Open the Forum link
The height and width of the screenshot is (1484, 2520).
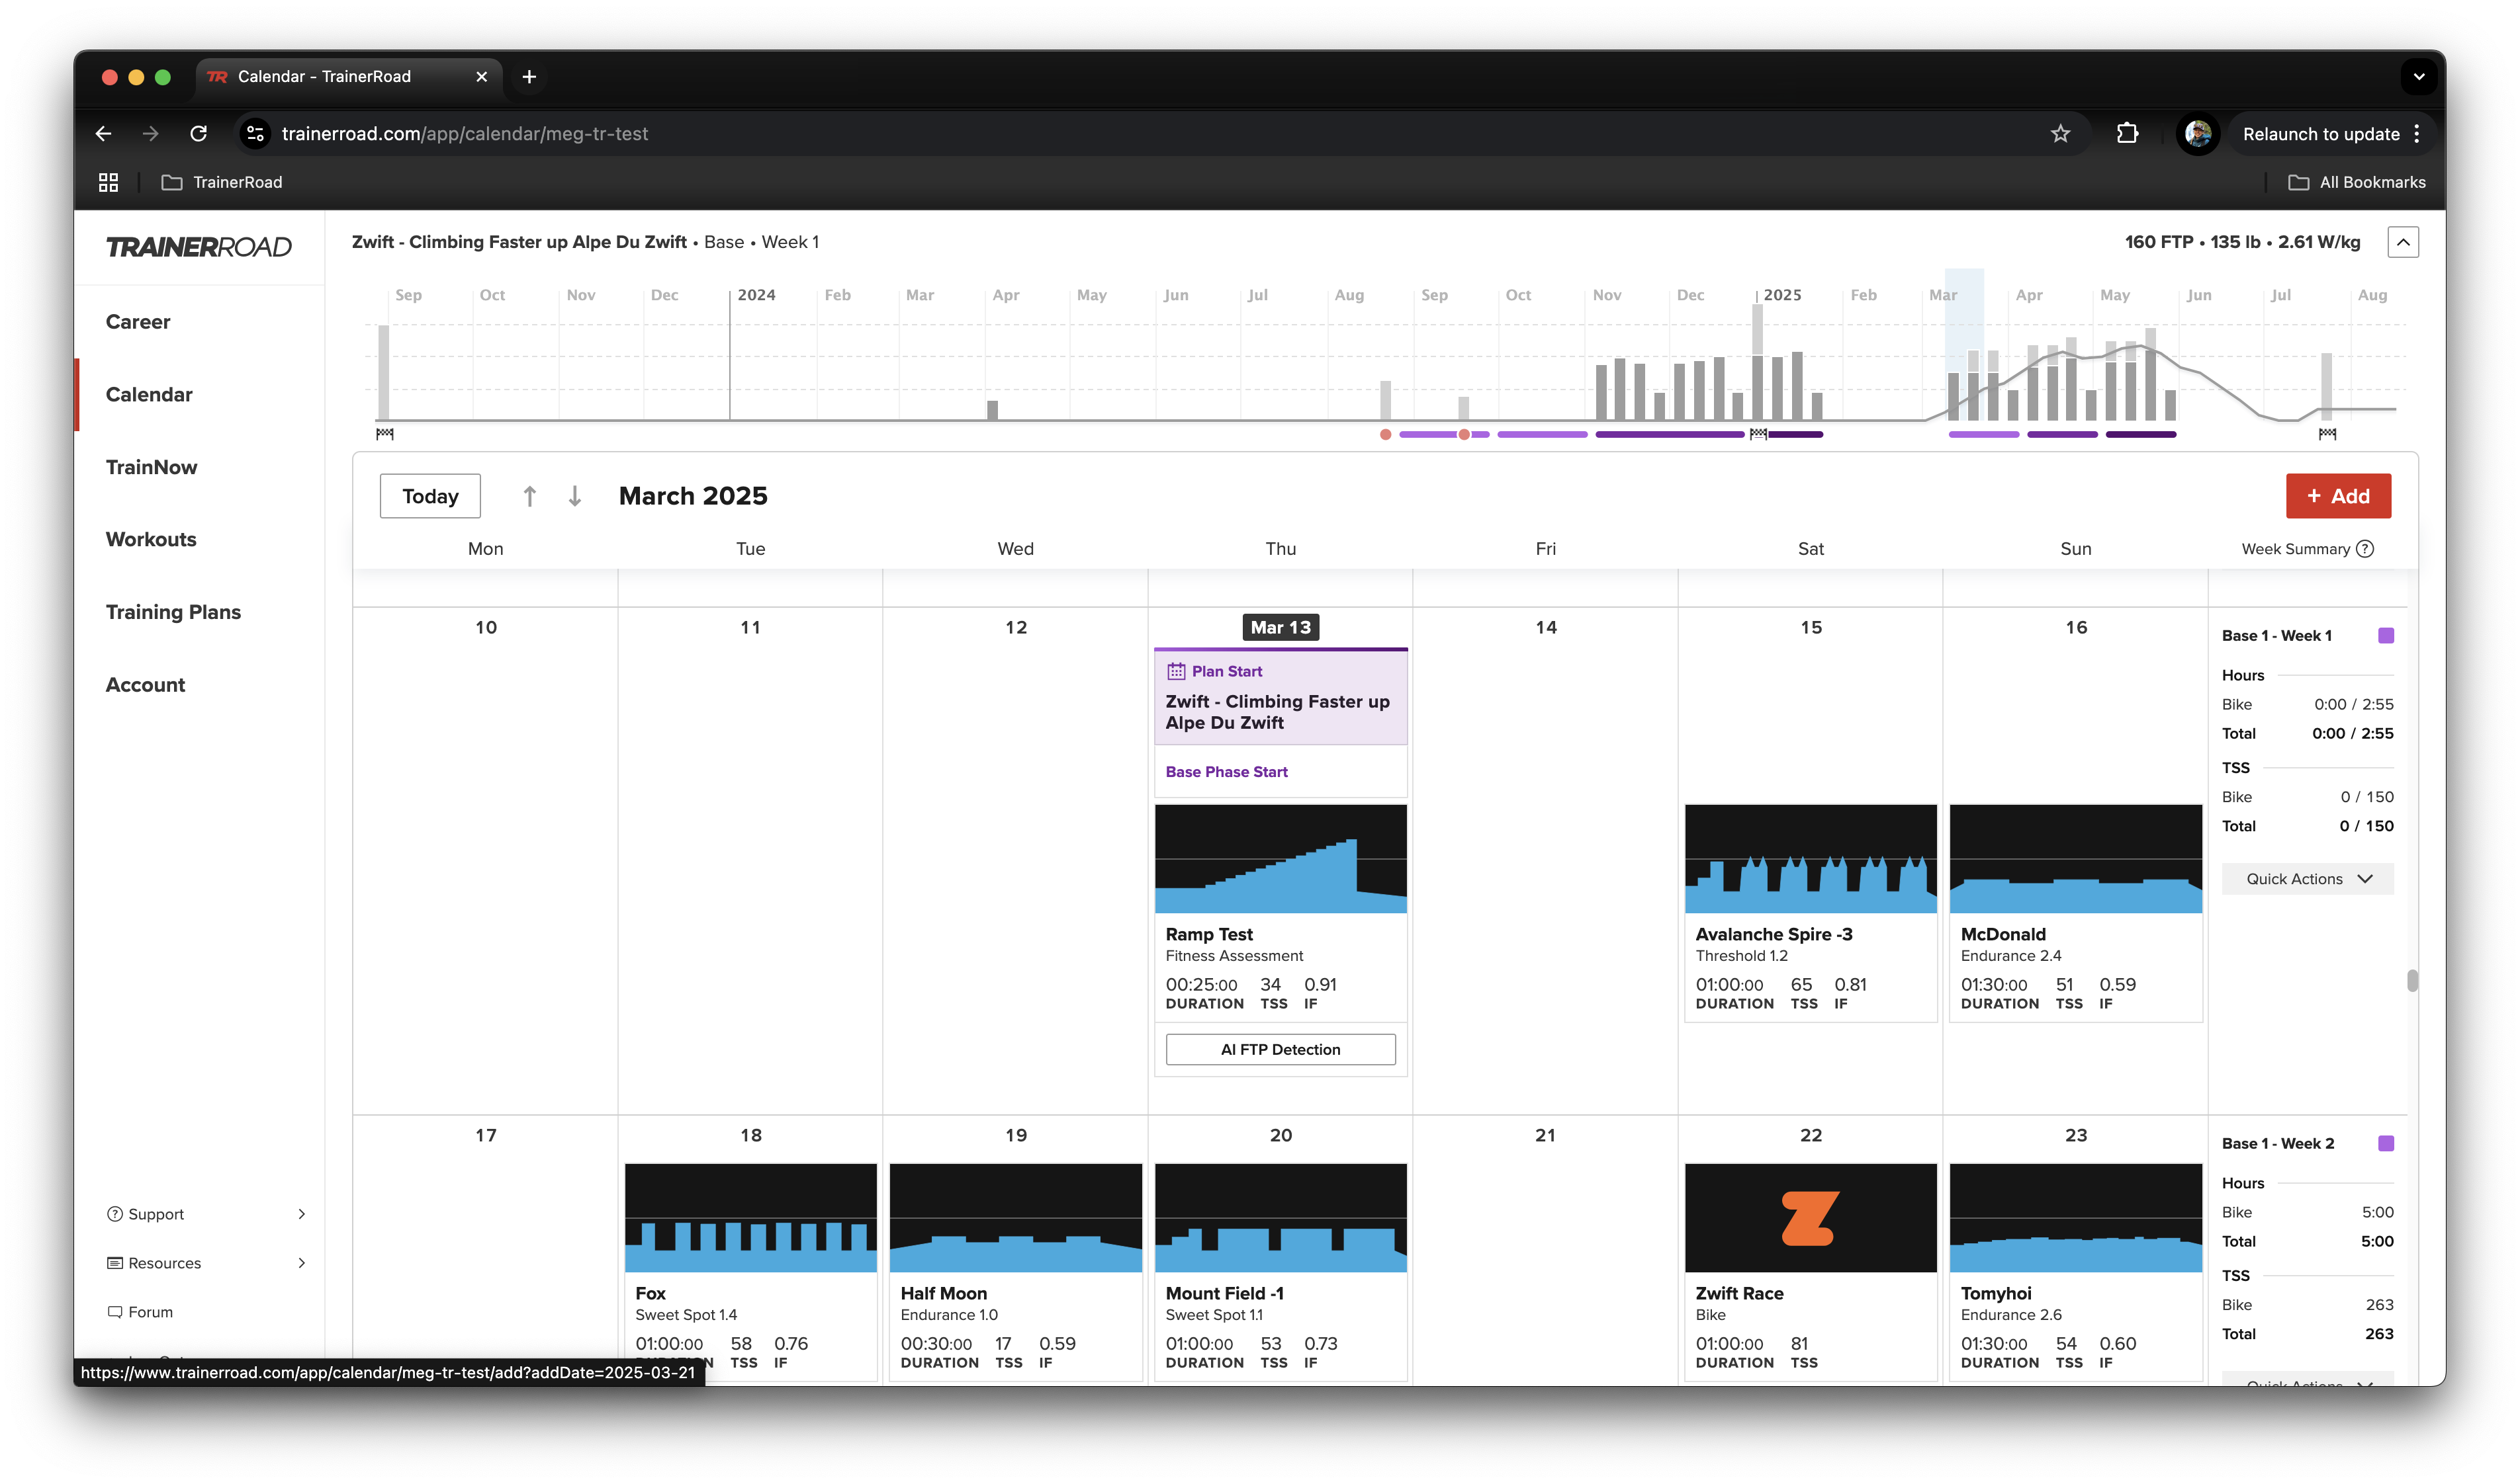[x=140, y=1312]
